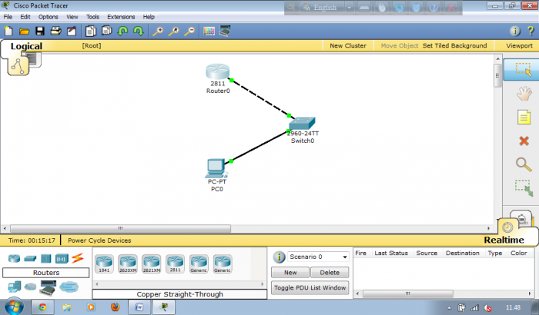The height and width of the screenshot is (315, 539).
Task: Choose Routers category in device box
Action: 14,258
